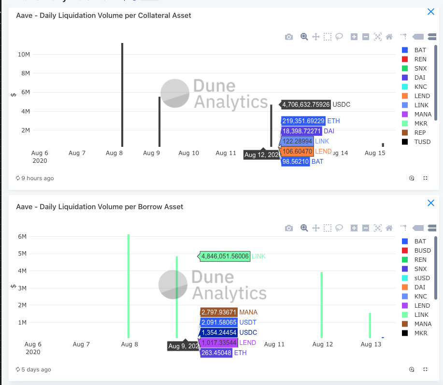
Task: Open fullscreen icon below Collateral Asset chart
Action: coord(425,178)
